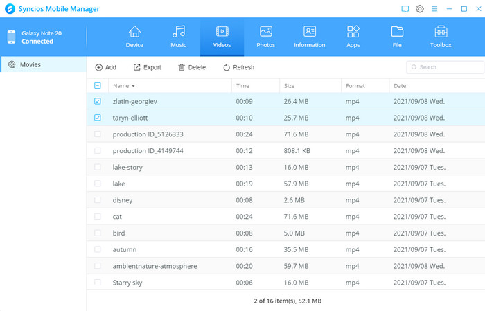Go to the Photos section icon
Viewport: 485px width, 311px height.
point(265,33)
